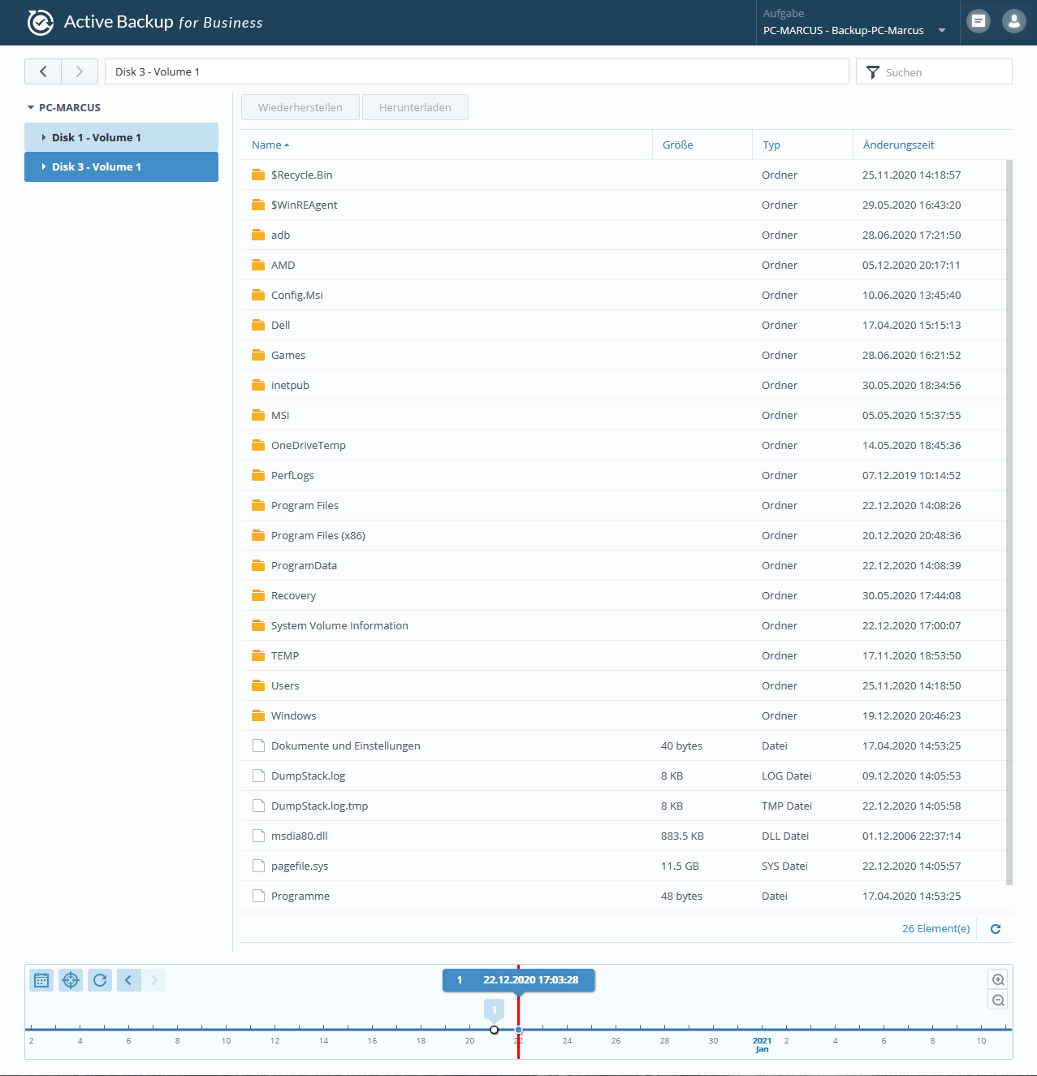The width and height of the screenshot is (1037, 1076).
Task: Click the file list vertical scrollbar
Action: tap(1009, 522)
